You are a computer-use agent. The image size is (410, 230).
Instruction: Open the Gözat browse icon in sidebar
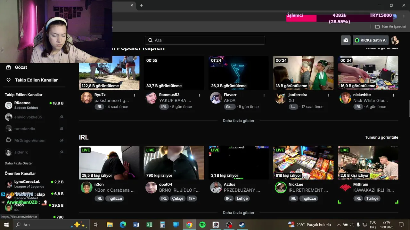pyautogui.click(x=9, y=67)
